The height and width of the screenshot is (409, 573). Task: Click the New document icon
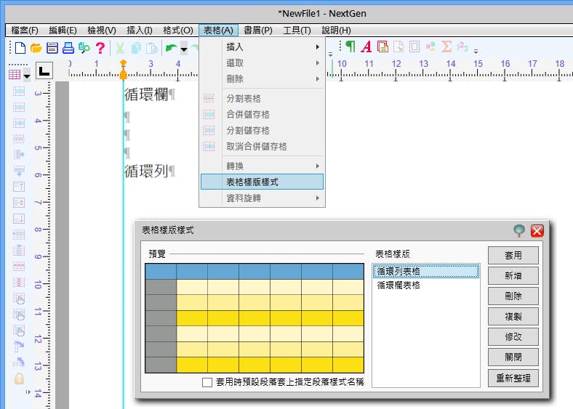click(20, 48)
